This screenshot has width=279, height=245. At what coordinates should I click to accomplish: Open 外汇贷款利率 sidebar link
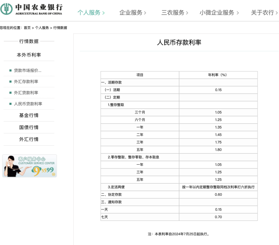(x=26, y=93)
